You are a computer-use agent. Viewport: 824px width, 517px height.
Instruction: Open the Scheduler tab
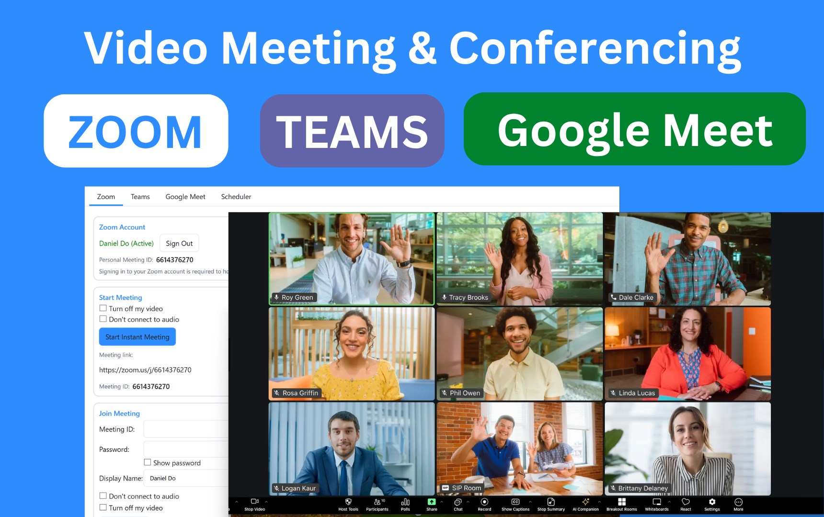[236, 197]
